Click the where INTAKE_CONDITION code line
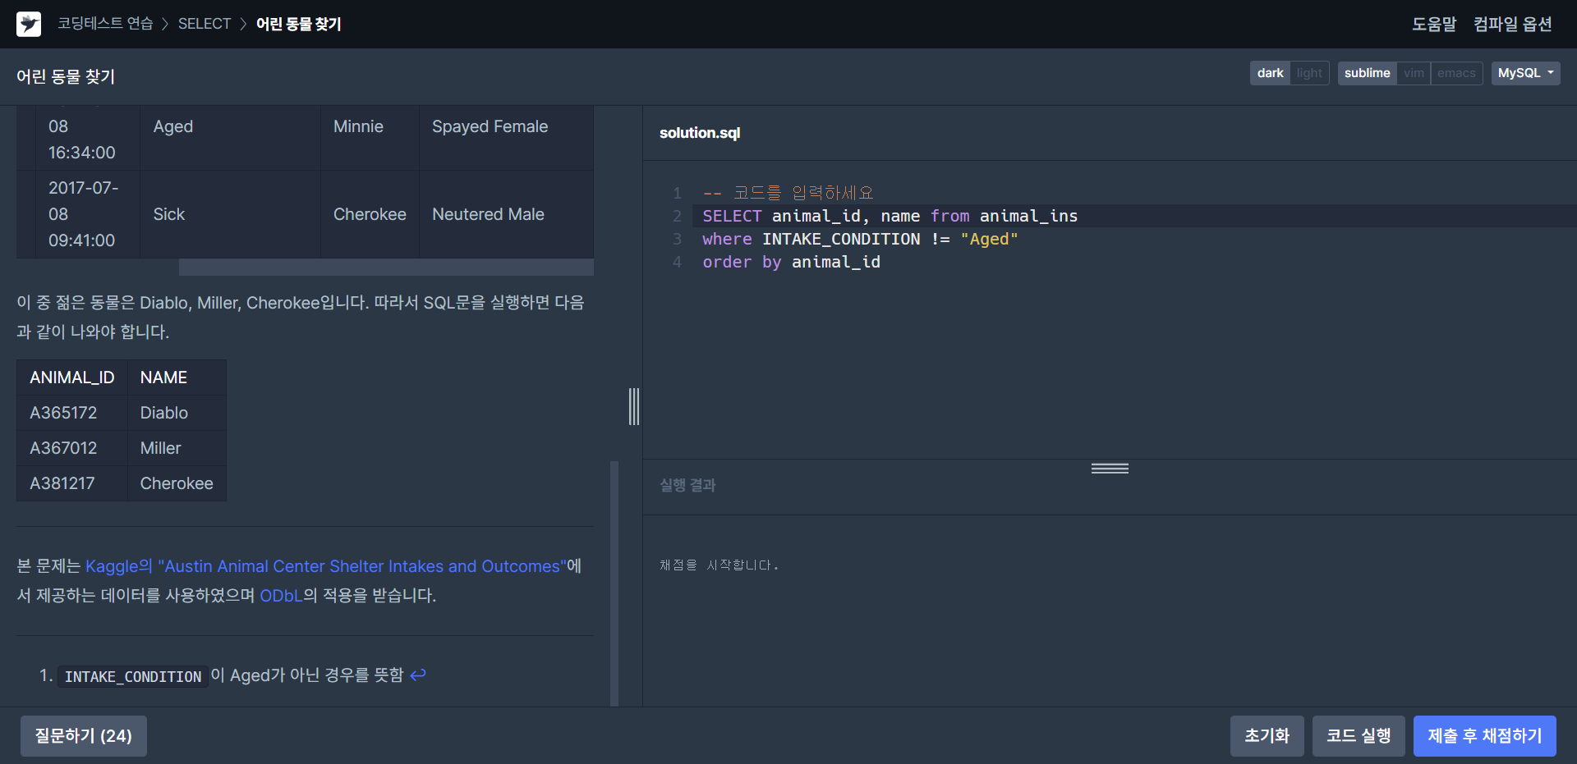1577x764 pixels. coord(860,239)
